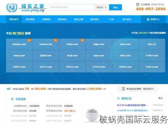Click the QQ group number 8825673

pos(148,89)
